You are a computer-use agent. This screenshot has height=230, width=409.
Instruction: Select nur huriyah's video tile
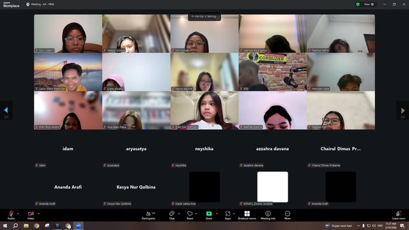204,34
